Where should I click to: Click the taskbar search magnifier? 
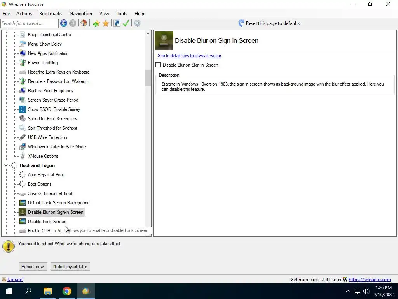[x=28, y=291]
